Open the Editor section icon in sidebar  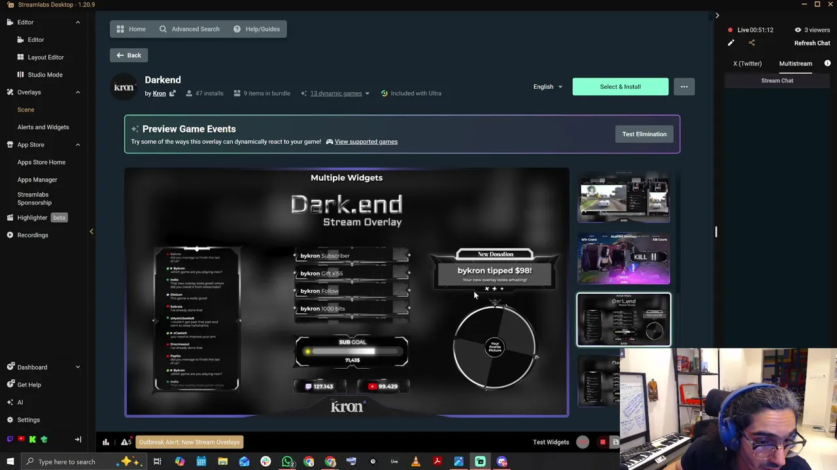click(10, 22)
